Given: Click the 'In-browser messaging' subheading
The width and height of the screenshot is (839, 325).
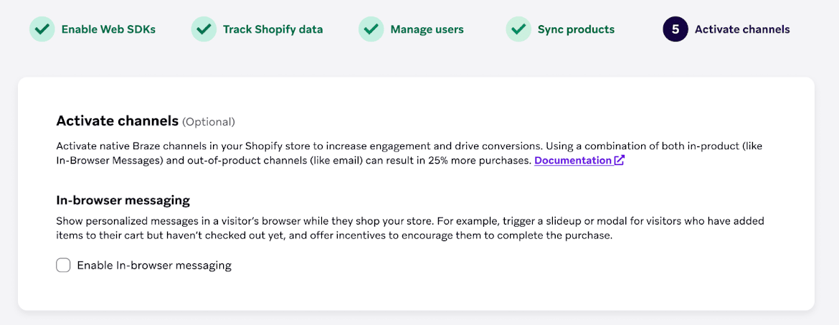Looking at the screenshot, I should click(123, 200).
